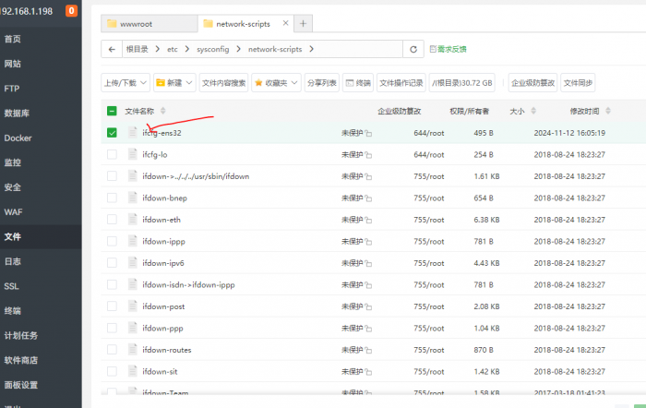Refresh the network-scripts directory listing
This screenshot has width=646, height=408.
click(413, 49)
